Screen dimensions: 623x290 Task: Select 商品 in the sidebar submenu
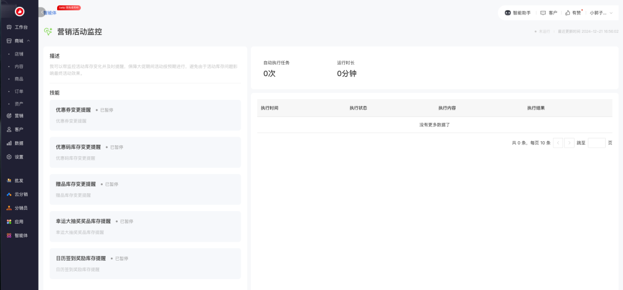[x=19, y=79]
